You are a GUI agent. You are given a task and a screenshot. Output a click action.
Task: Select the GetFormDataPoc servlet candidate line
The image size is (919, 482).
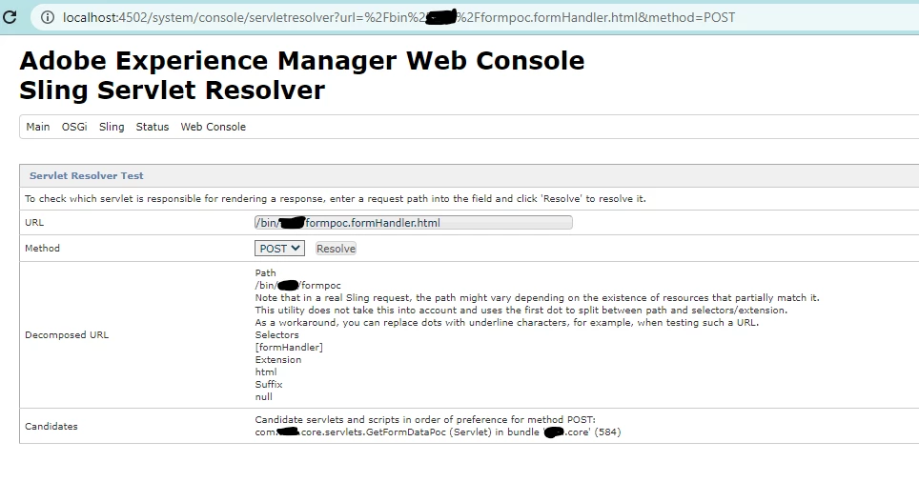pos(438,432)
